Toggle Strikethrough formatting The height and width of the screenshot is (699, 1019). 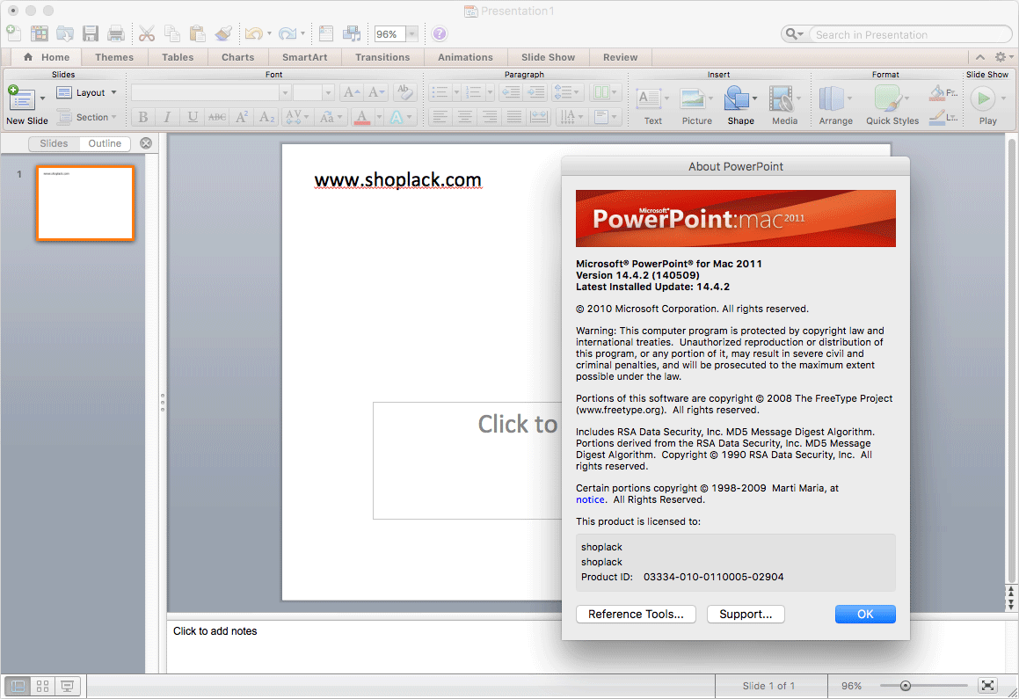click(x=217, y=117)
